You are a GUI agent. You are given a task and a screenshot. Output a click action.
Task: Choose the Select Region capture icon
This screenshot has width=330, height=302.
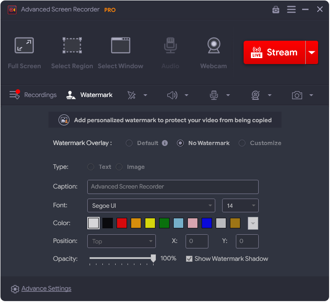point(72,46)
